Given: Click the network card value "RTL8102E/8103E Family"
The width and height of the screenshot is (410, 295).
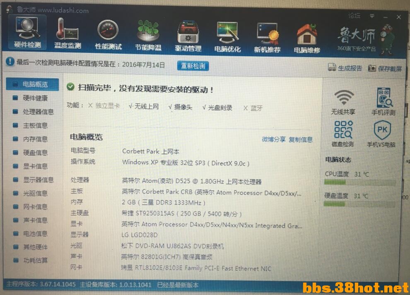Looking at the screenshot, I should tap(169, 268).
